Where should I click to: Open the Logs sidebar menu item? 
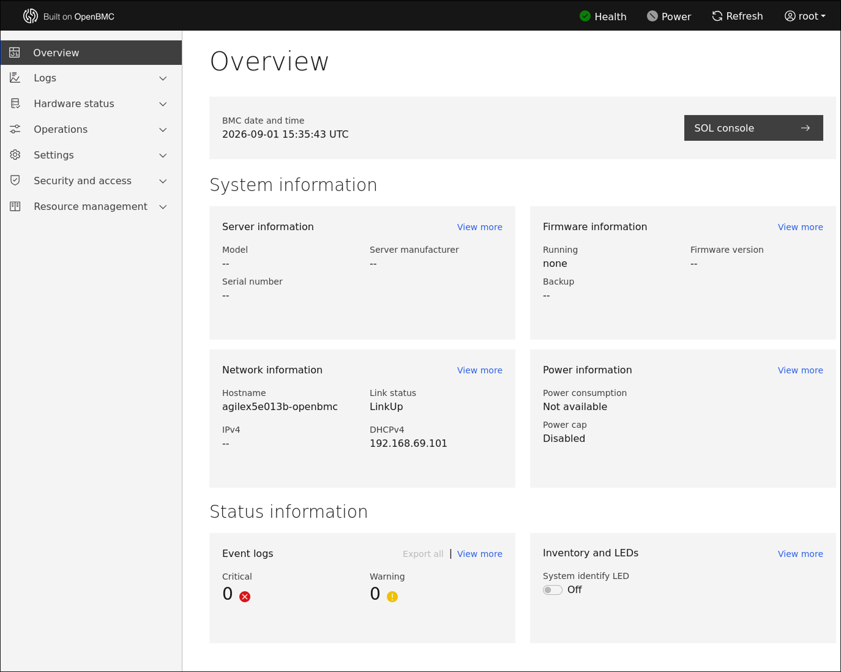[x=91, y=78]
